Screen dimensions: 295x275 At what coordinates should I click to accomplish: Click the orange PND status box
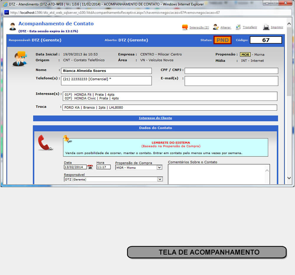click(222, 40)
